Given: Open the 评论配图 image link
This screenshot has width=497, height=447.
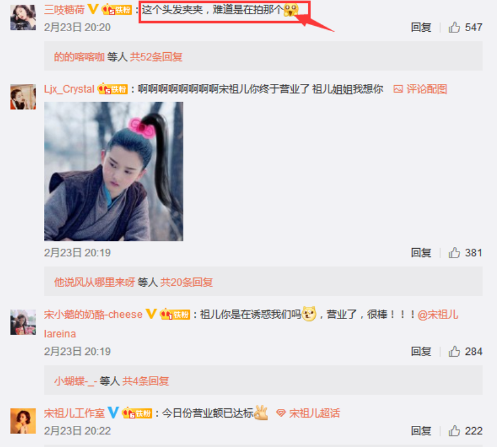Looking at the screenshot, I should point(420,89).
